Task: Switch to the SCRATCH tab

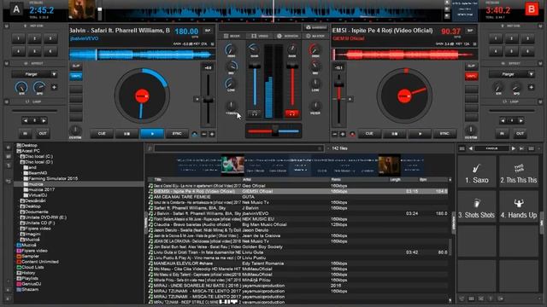Action: tap(288, 36)
